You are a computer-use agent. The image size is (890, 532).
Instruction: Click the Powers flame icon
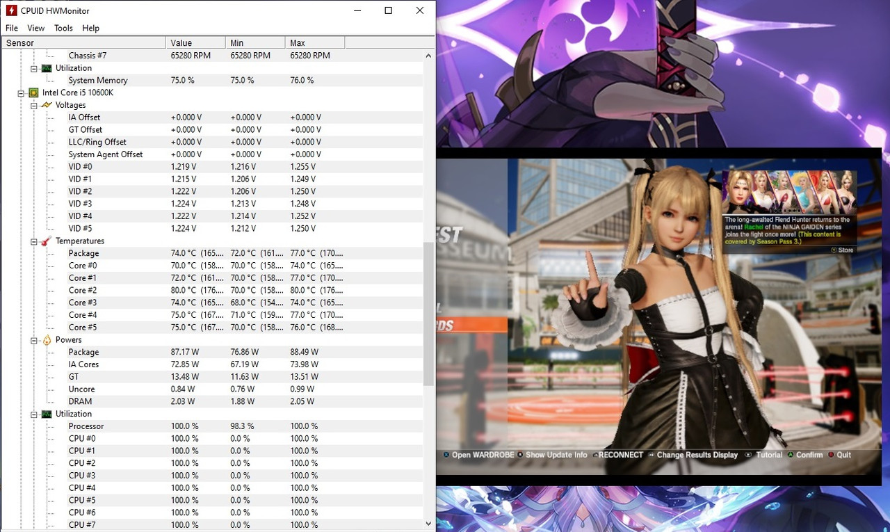[47, 340]
